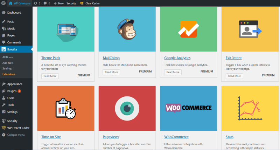Viewport: 280px width, 150px height.
Task: Click the Collapse menu arrow icon
Action: (x=3, y=135)
